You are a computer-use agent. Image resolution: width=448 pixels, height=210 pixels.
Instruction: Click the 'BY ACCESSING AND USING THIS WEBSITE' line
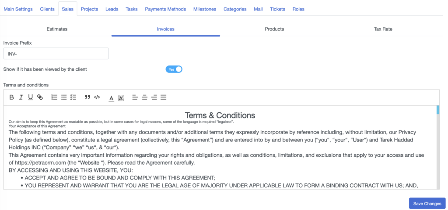click(x=71, y=171)
